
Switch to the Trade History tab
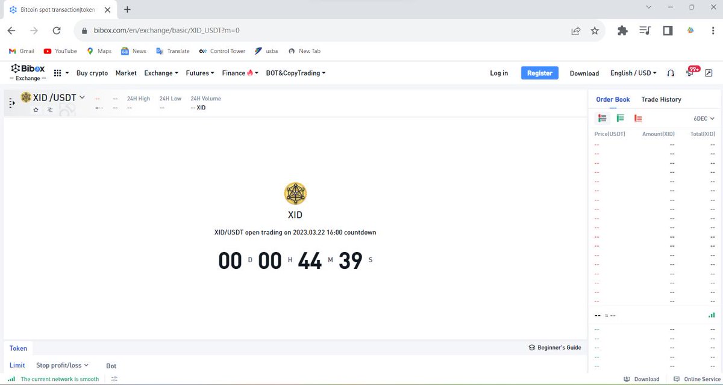(661, 99)
